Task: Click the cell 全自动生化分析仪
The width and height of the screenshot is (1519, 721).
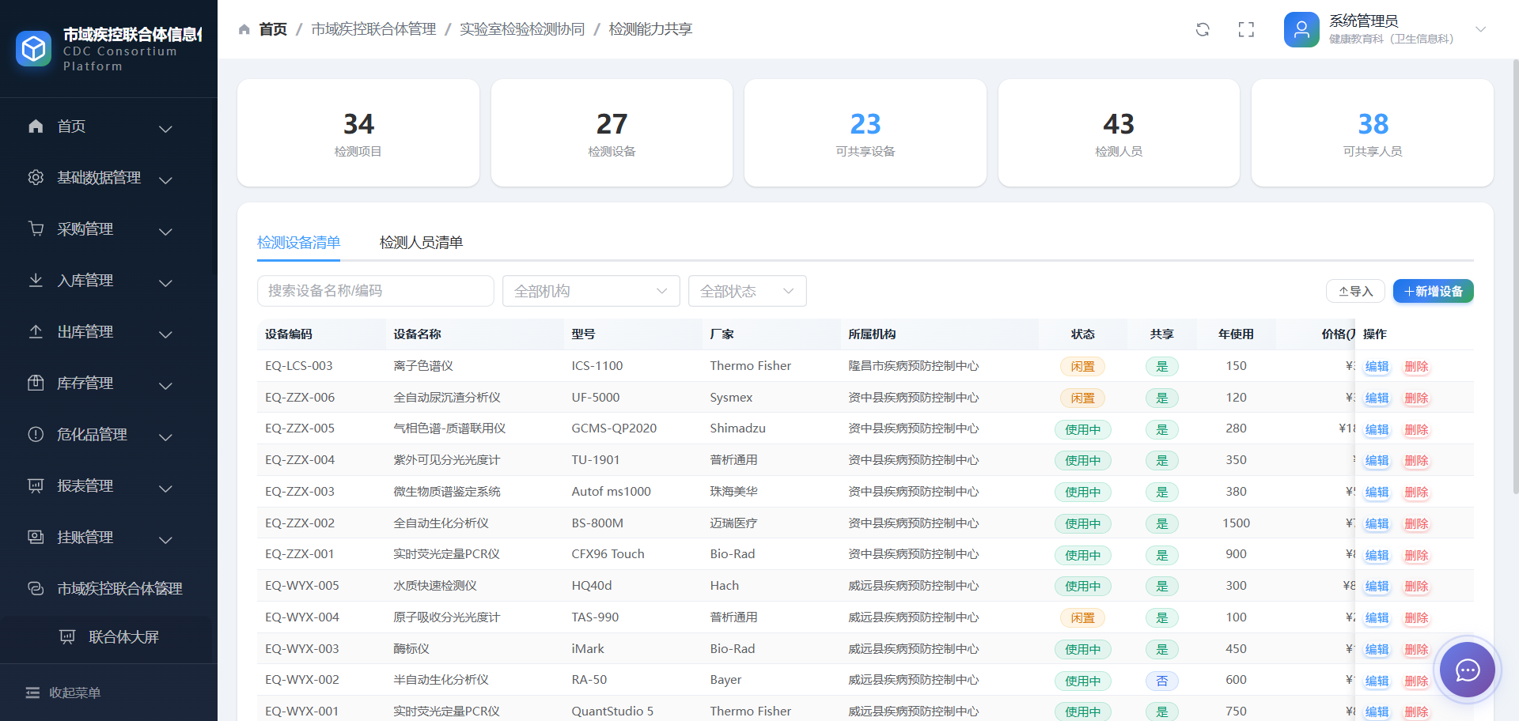Action: coord(441,523)
